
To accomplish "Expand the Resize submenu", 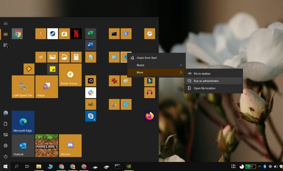I will pos(156,65).
